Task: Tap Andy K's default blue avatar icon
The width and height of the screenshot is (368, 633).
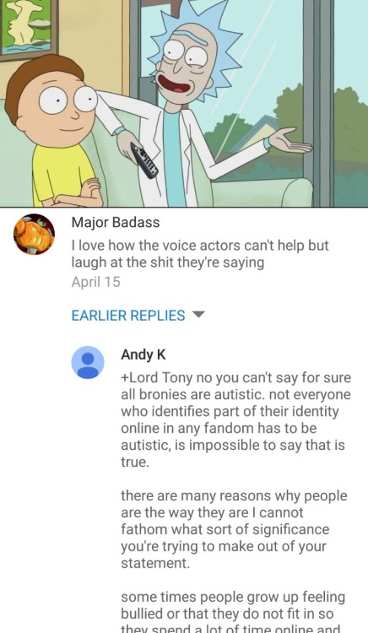Action: pos(88,362)
